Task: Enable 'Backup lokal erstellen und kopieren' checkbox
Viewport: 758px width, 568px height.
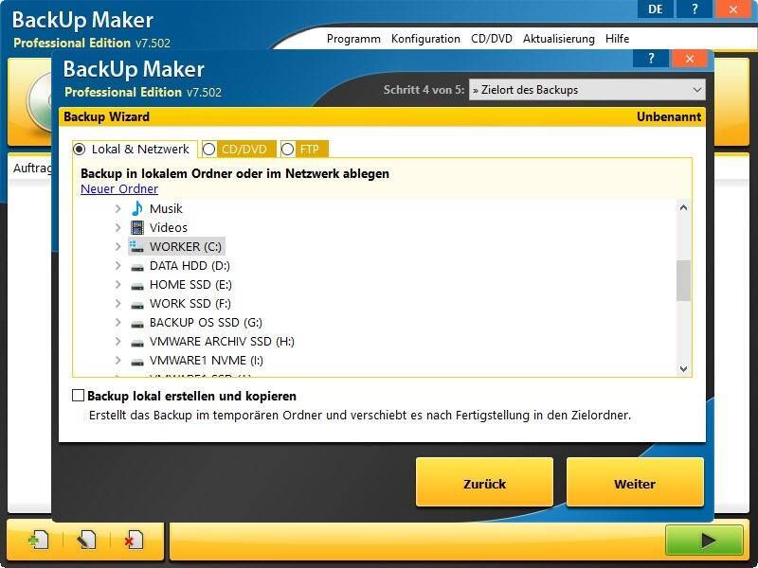Action: pos(79,396)
